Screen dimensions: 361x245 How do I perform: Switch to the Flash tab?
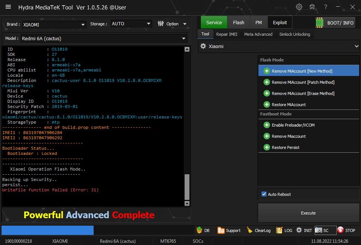click(x=238, y=22)
